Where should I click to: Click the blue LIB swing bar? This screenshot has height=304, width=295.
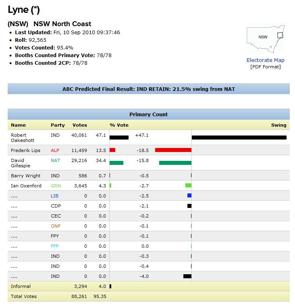[x=189, y=196]
